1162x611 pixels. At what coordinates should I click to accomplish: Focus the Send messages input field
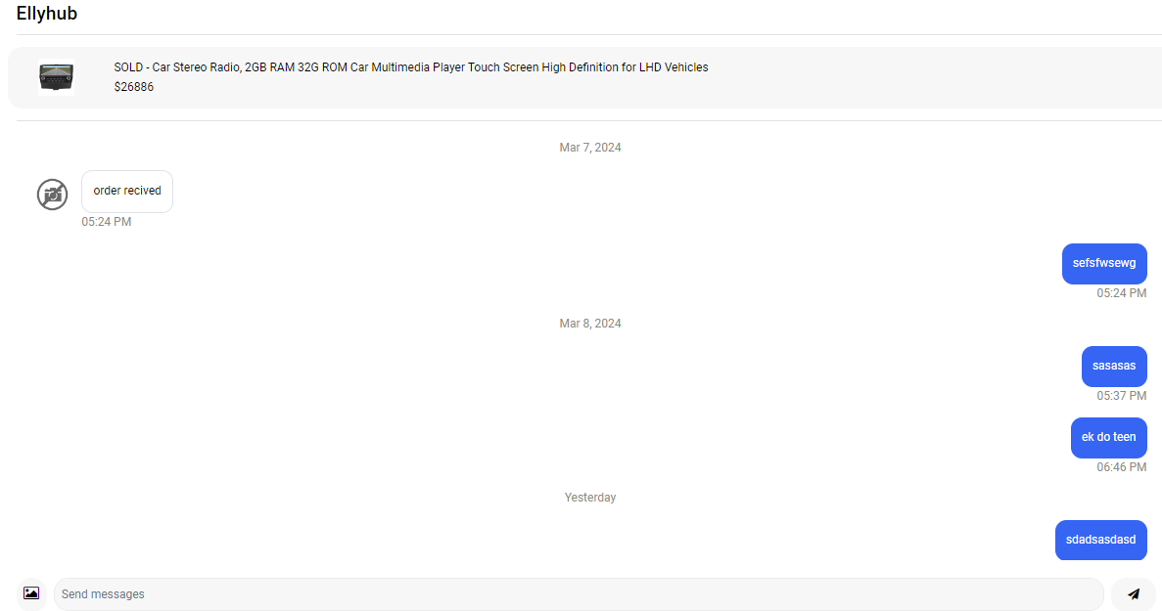click(578, 594)
